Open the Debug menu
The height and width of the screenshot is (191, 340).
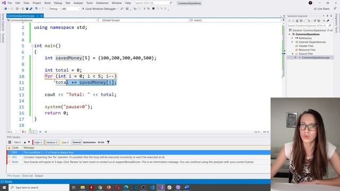point(58,3)
